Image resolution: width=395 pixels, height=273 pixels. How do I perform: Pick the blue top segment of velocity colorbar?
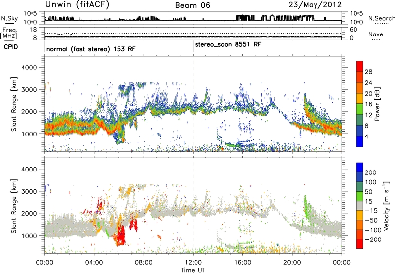360,168
